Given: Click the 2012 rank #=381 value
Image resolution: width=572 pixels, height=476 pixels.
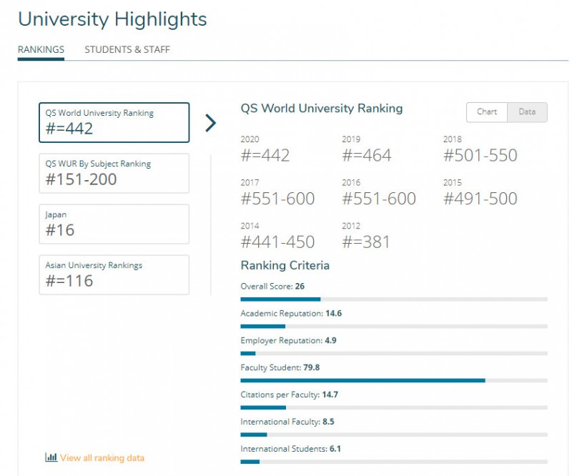Looking at the screenshot, I should click(366, 242).
